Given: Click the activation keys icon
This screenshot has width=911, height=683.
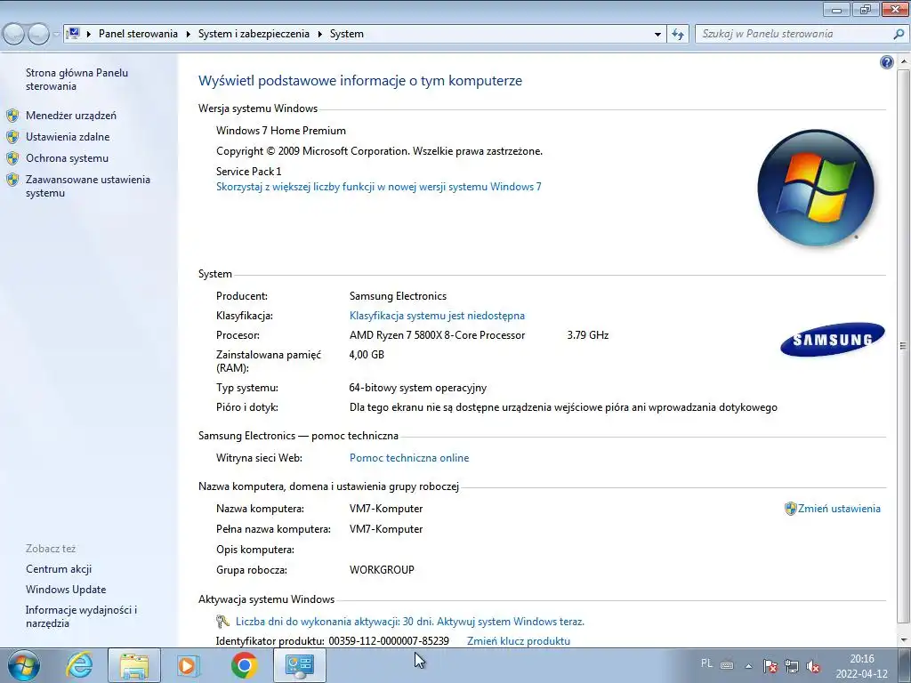Looking at the screenshot, I should 222,622.
